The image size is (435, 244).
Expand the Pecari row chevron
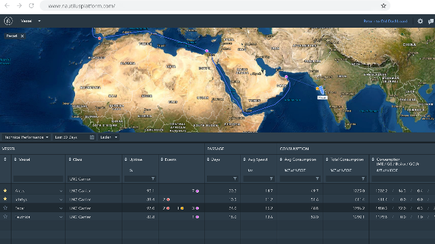61,208
